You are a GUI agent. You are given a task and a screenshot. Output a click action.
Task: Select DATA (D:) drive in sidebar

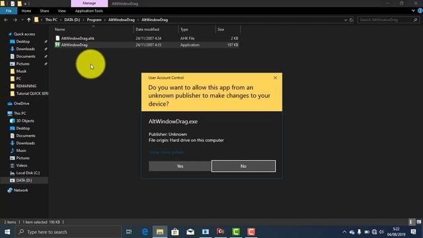point(24,180)
